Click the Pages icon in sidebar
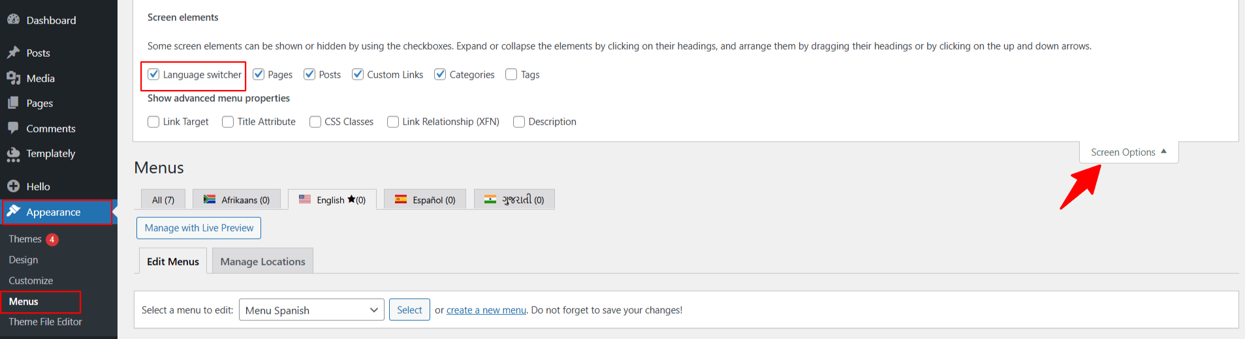Viewport: 1245px width, 339px height. 13,103
